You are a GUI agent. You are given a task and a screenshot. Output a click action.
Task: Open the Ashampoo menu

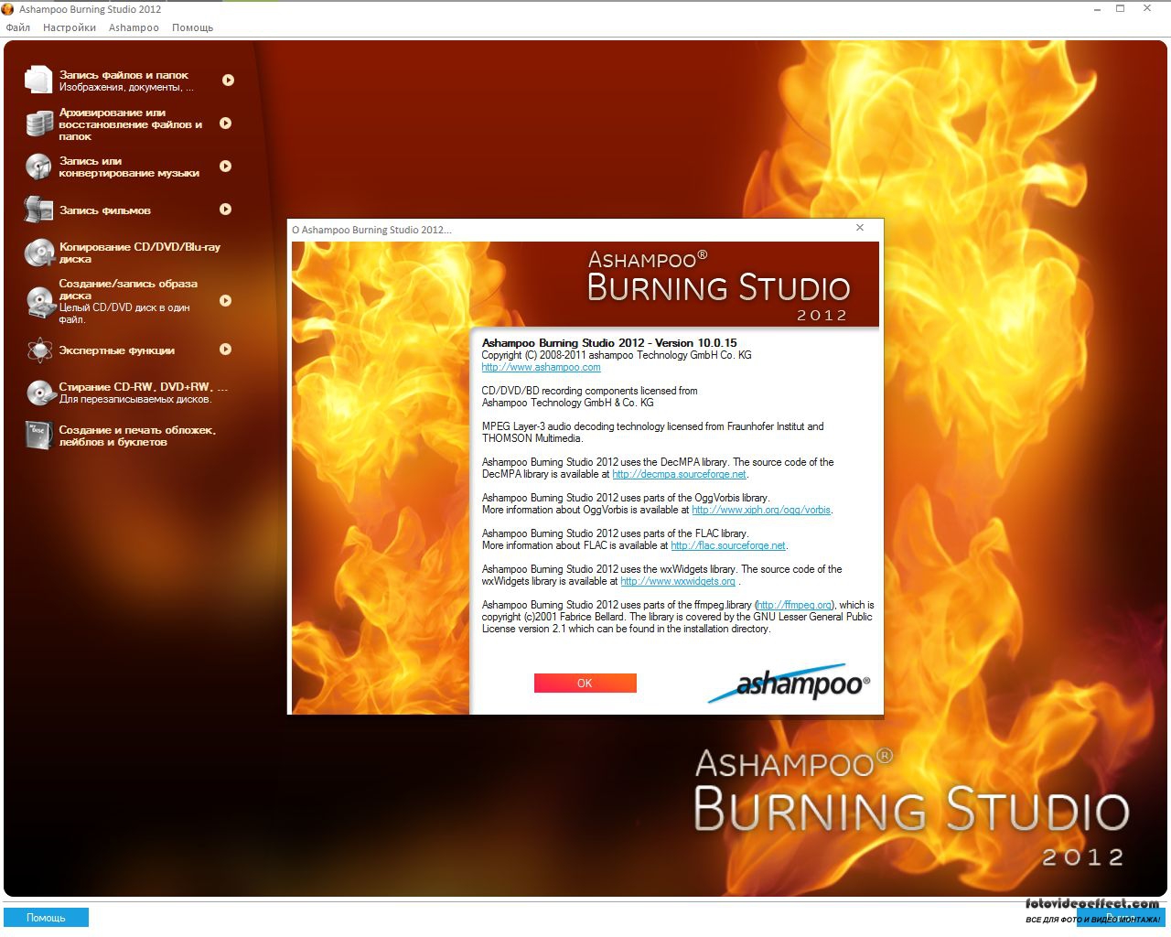pos(134,27)
